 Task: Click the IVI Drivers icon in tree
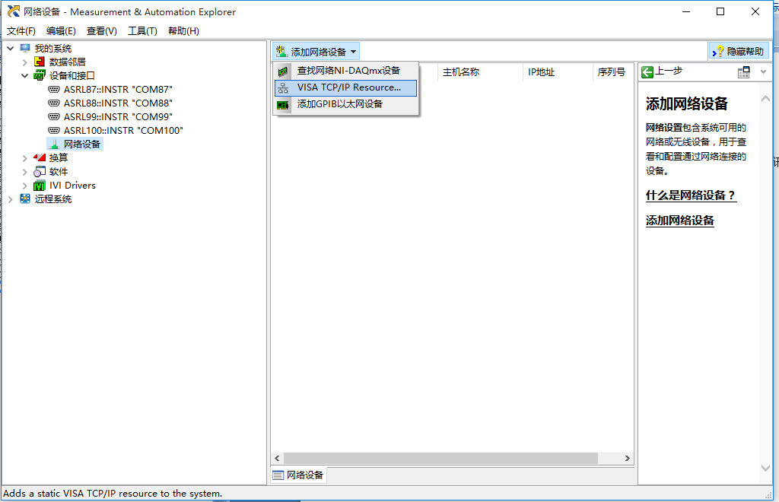[x=40, y=185]
